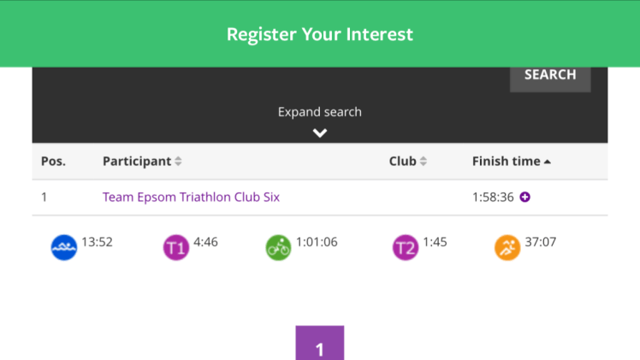640x360 pixels.
Task: Sort results by Participant column
Action: pyautogui.click(x=142, y=161)
